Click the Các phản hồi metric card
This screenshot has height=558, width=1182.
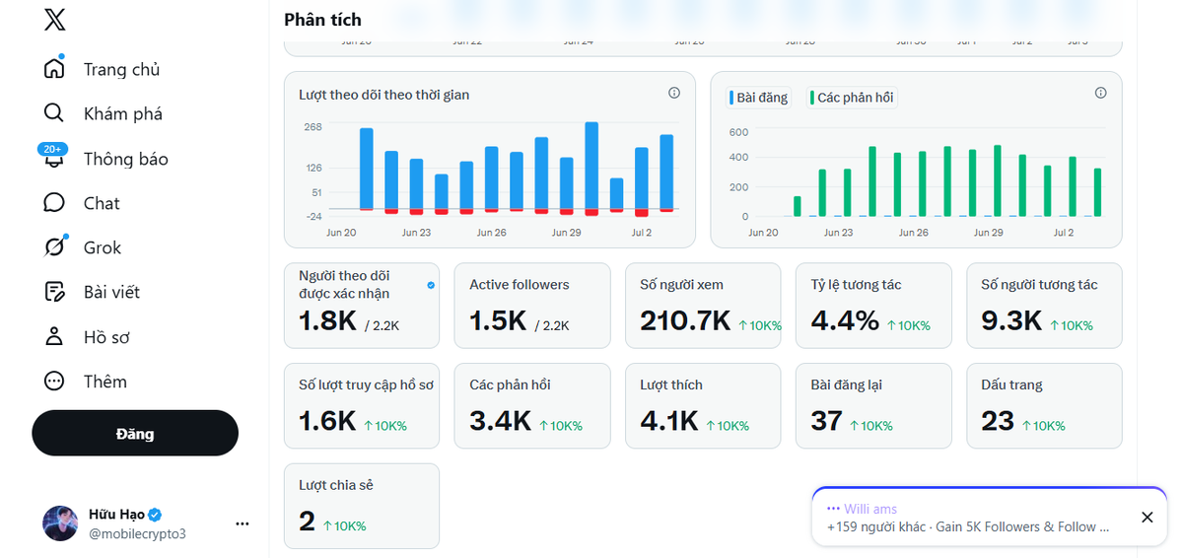(x=532, y=405)
